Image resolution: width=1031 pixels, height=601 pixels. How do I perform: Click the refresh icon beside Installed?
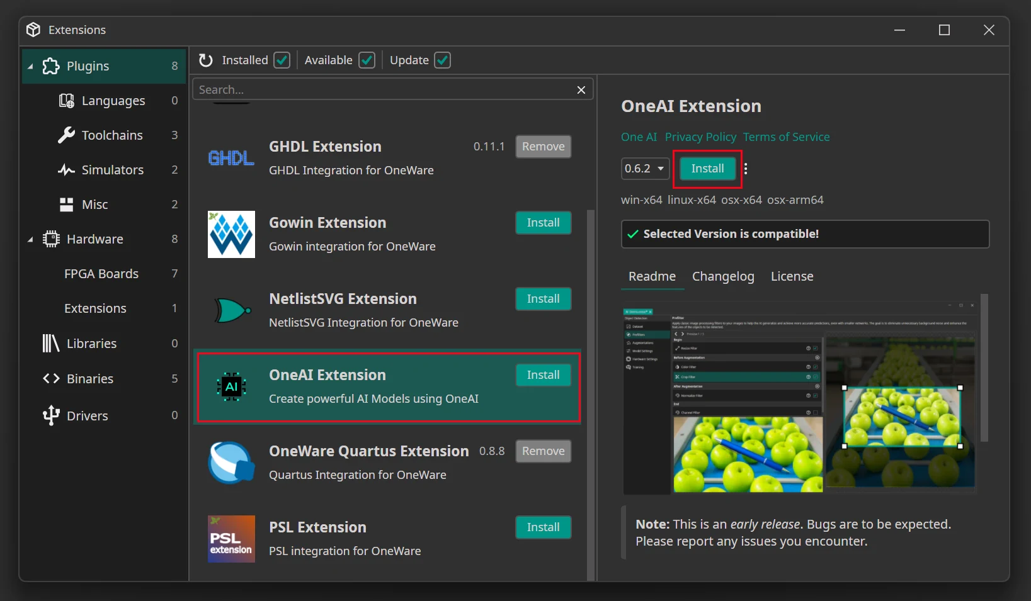(x=206, y=60)
